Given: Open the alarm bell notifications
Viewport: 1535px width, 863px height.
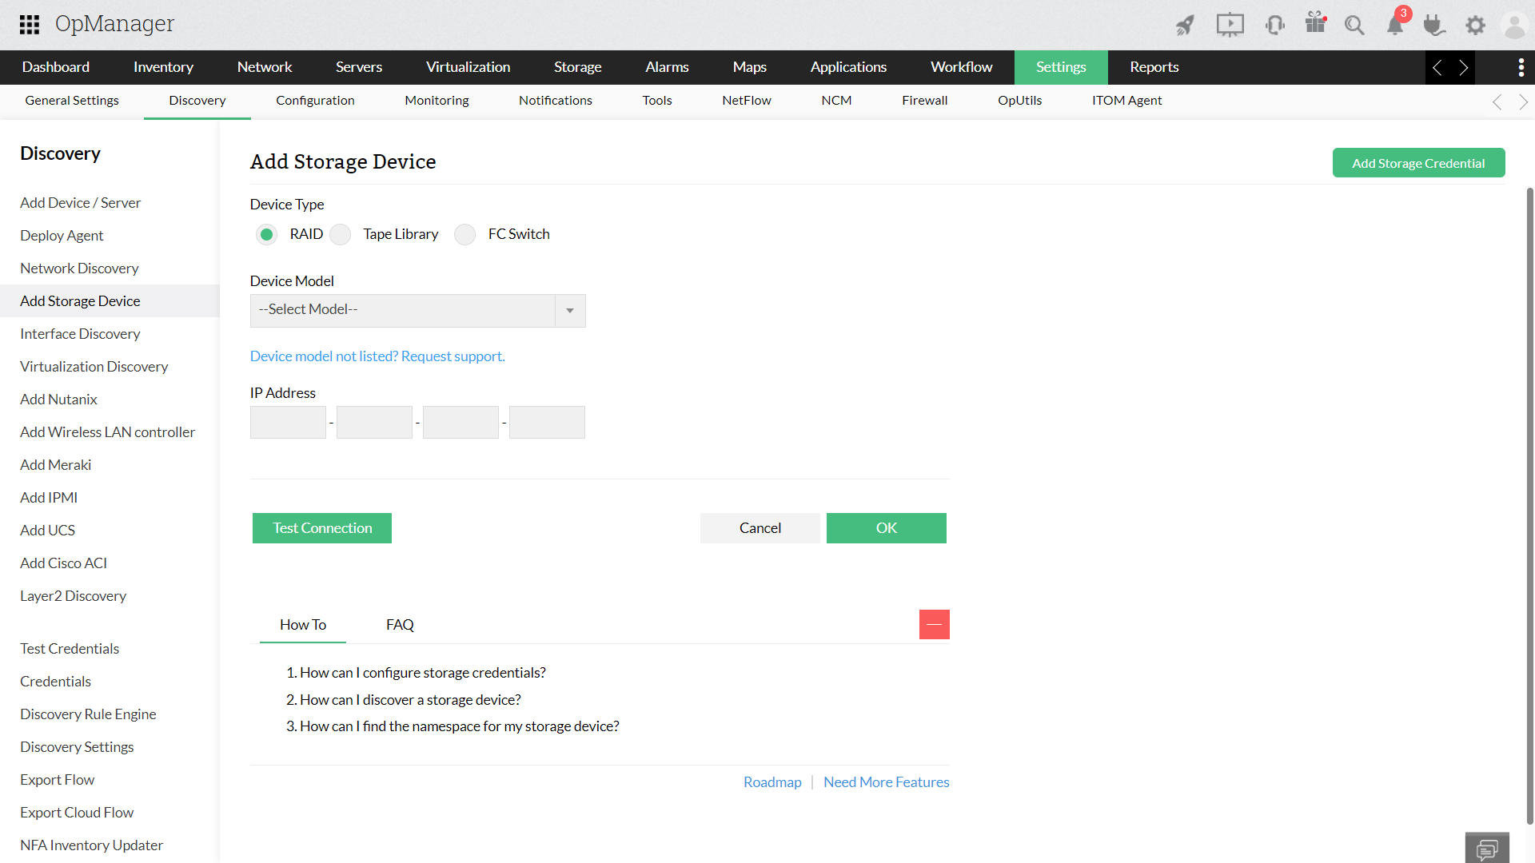Looking at the screenshot, I should [1395, 26].
